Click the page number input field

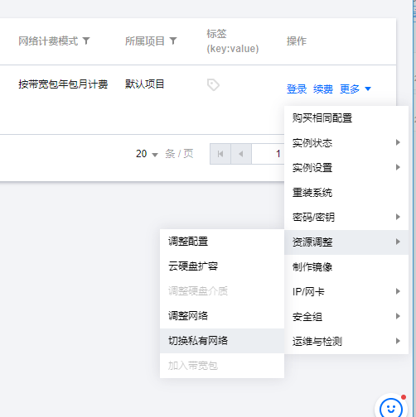coord(268,154)
